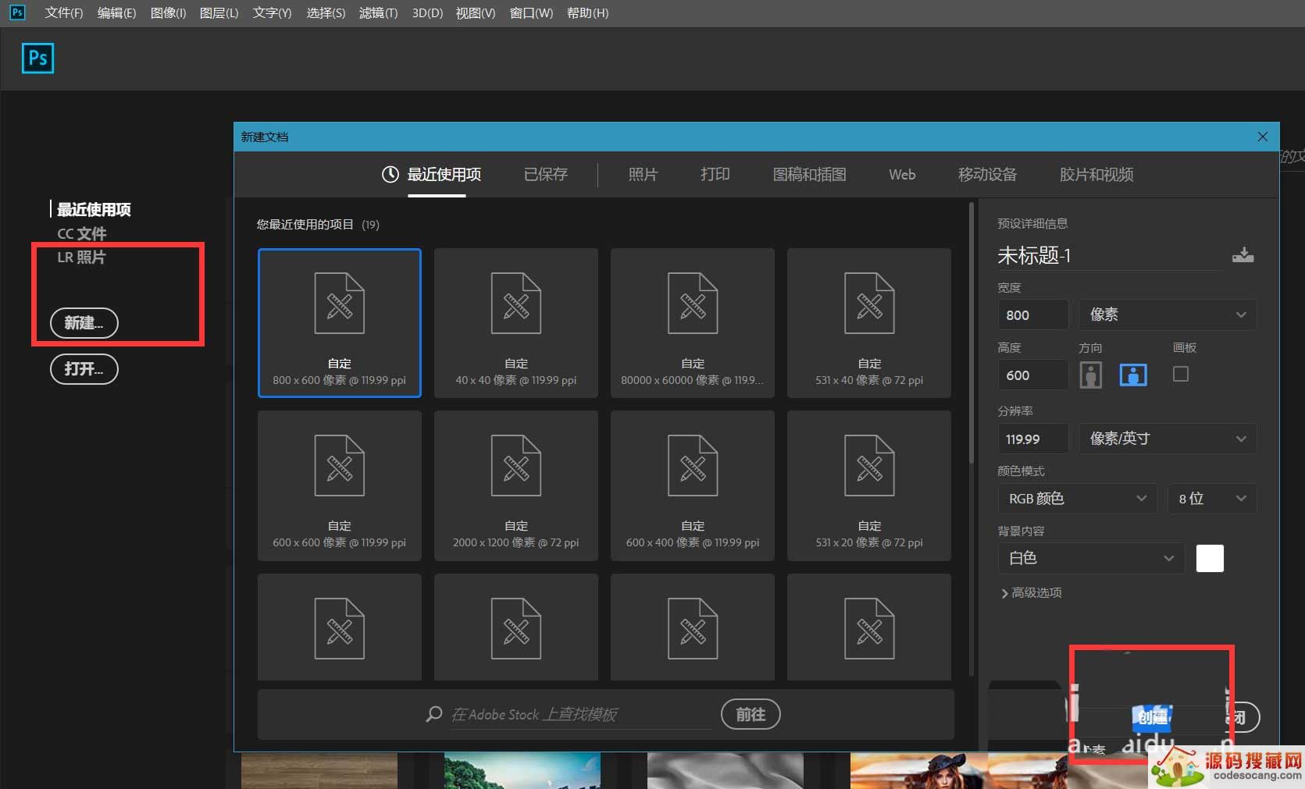Open the 编辑(E) menu
The image size is (1305, 789).
pos(116,12)
